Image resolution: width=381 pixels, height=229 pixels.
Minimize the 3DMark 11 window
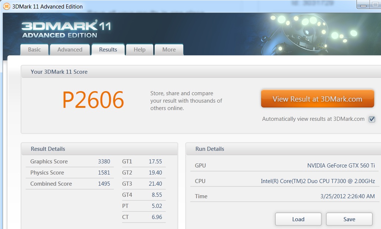(363, 4)
